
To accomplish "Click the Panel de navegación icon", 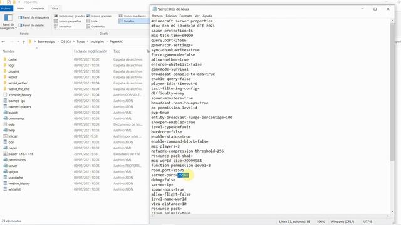I will click(x=8, y=18).
